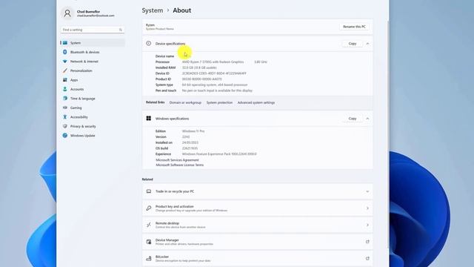Click the Product ID value
The image size is (474, 267).
(202, 79)
